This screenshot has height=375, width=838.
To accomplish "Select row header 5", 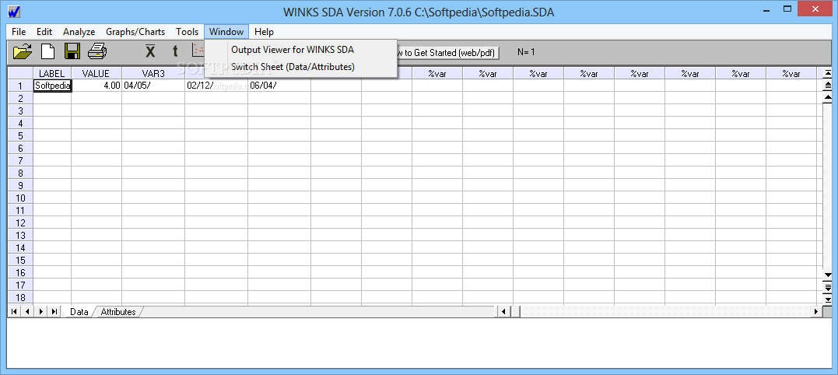I will point(20,135).
